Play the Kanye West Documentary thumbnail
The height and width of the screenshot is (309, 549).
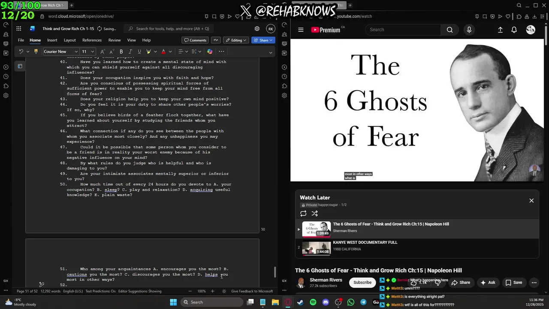316,248
